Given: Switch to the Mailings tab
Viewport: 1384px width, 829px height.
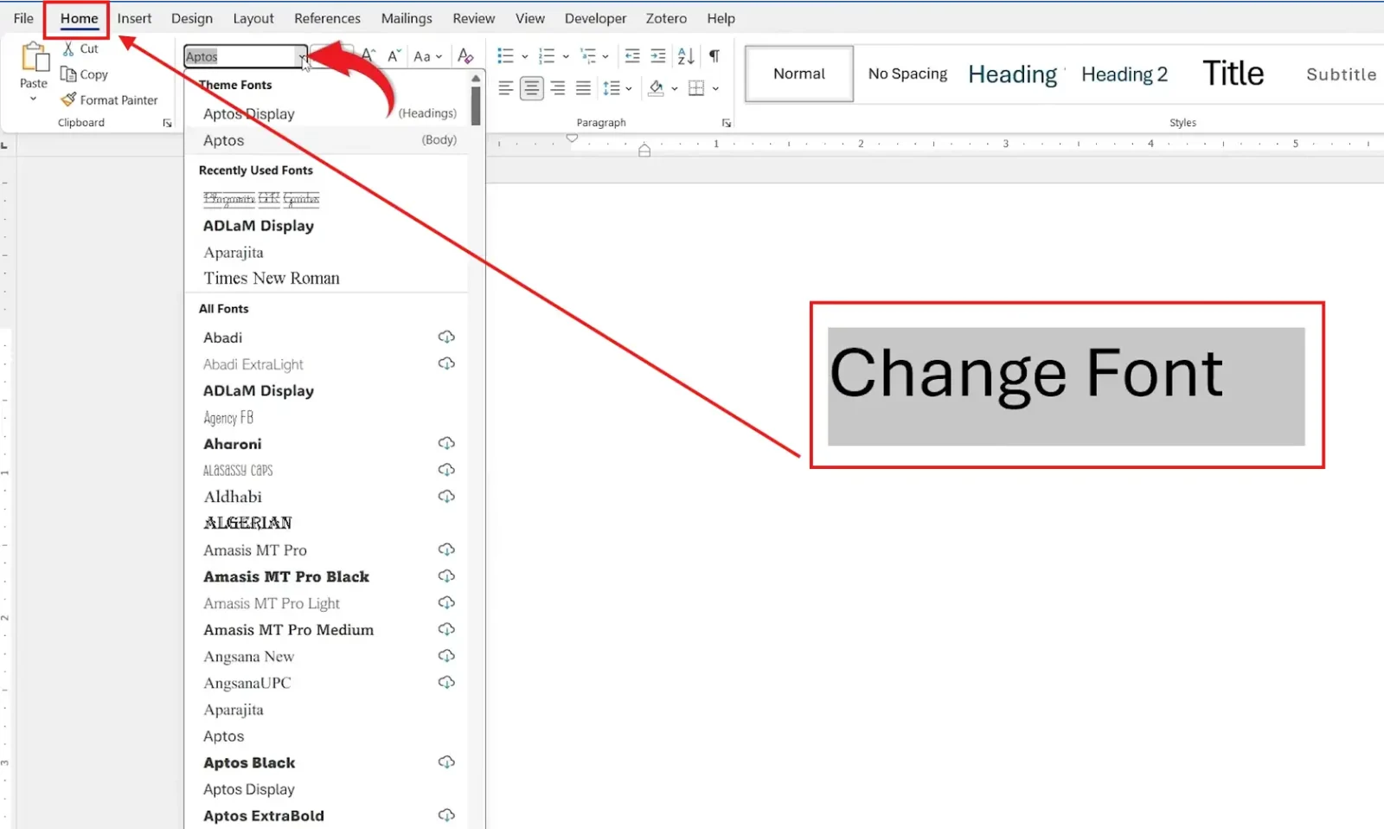Looking at the screenshot, I should [x=407, y=18].
